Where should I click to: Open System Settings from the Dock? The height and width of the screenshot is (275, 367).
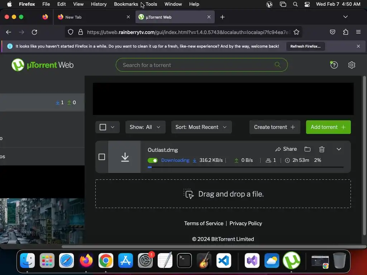tap(145, 260)
